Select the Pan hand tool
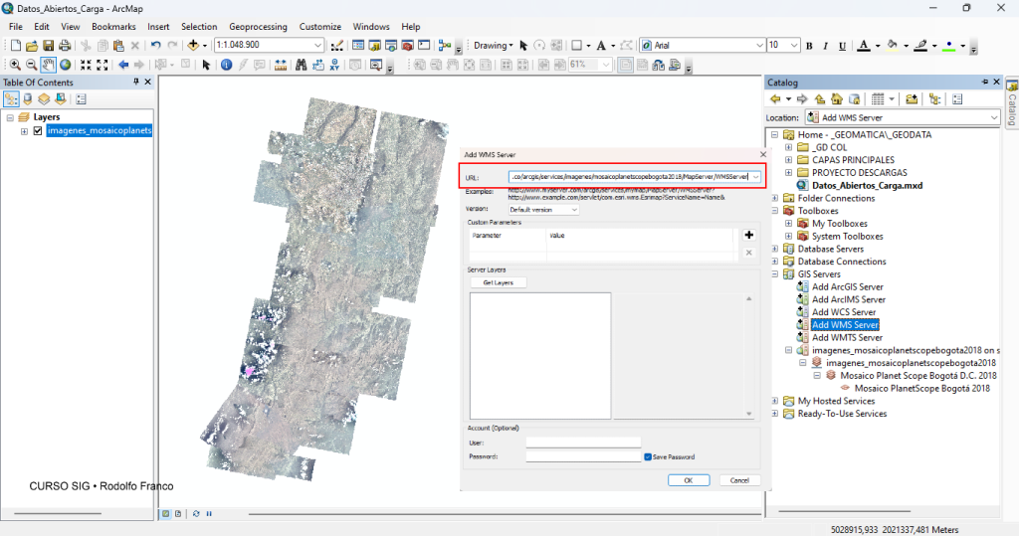This screenshot has height=536, width=1019. tap(49, 65)
